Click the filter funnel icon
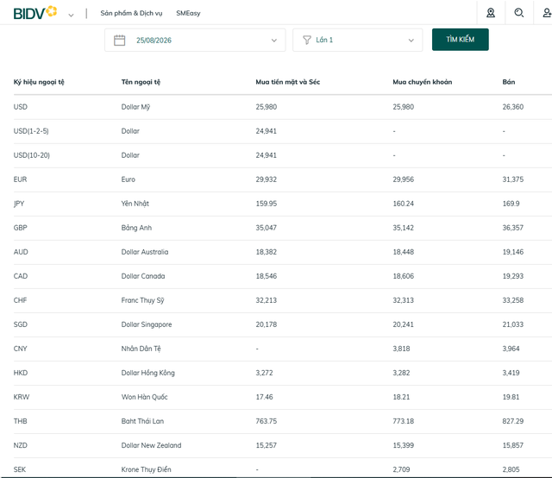Image resolution: width=552 pixels, height=478 pixels. coord(307,40)
